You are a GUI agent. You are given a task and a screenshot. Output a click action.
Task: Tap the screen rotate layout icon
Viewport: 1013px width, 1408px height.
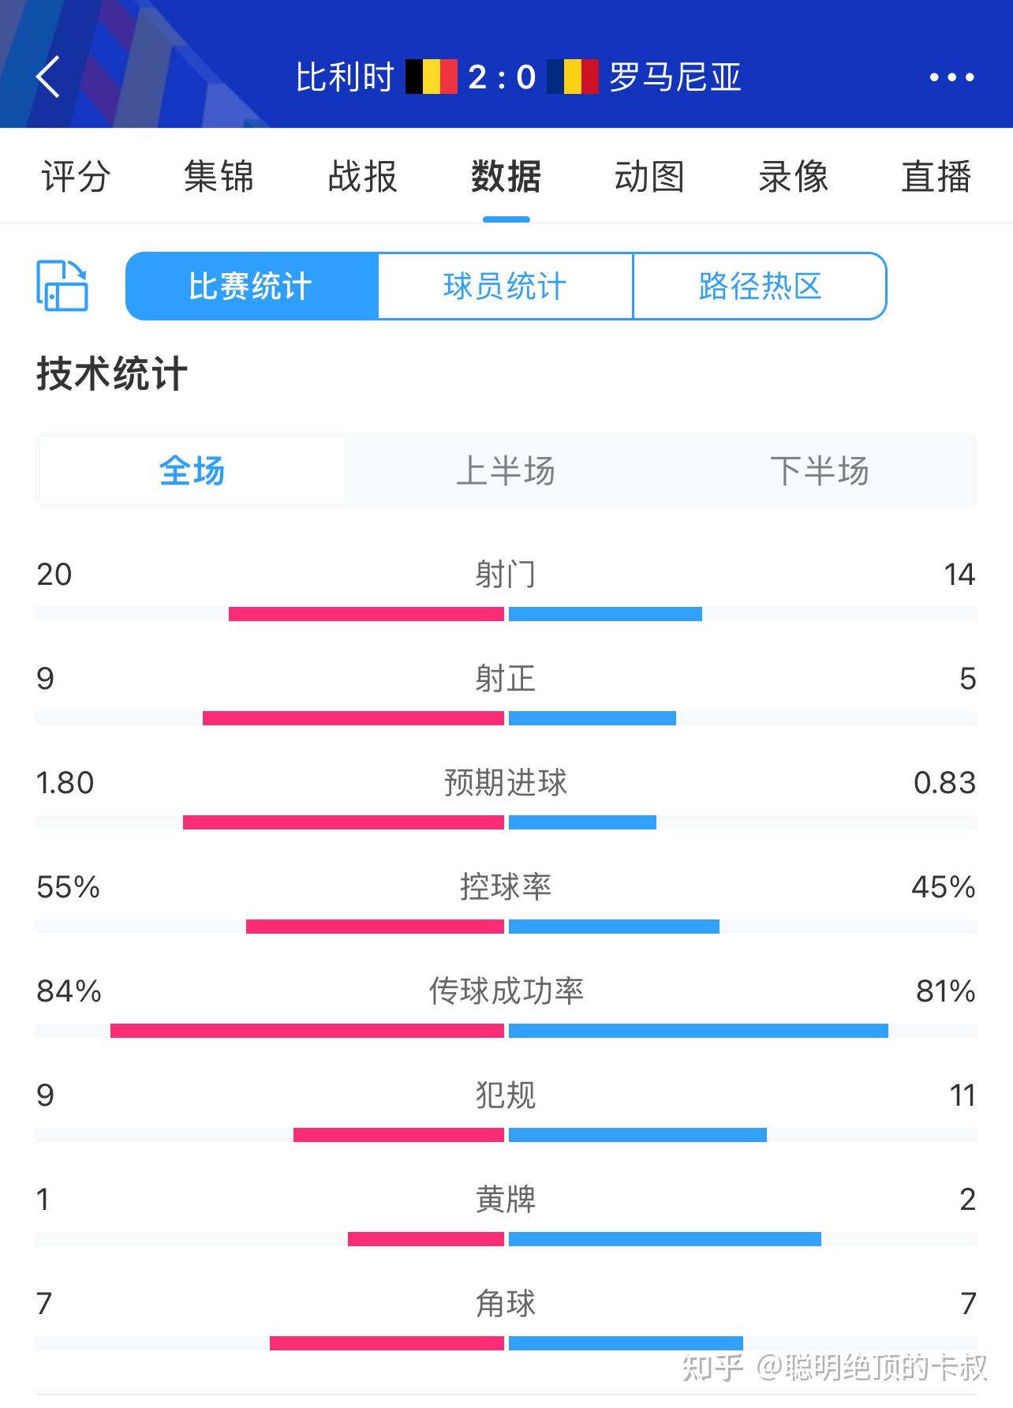click(62, 286)
